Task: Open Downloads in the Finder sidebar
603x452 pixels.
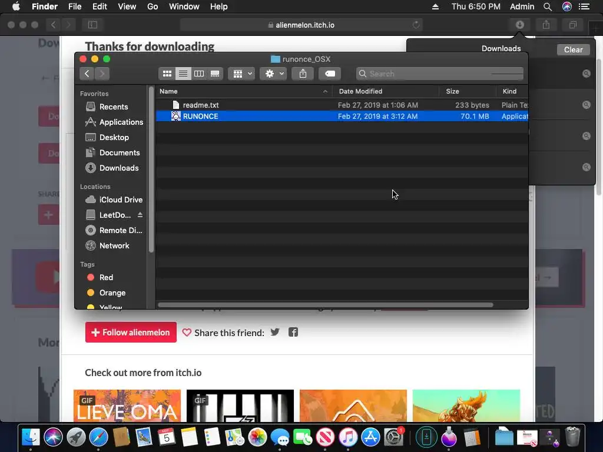Action: point(112,168)
